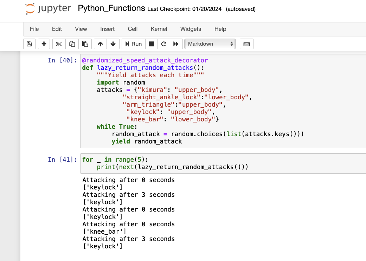The width and height of the screenshot is (366, 261).
Task: Click the while True: line
Action: (x=117, y=127)
